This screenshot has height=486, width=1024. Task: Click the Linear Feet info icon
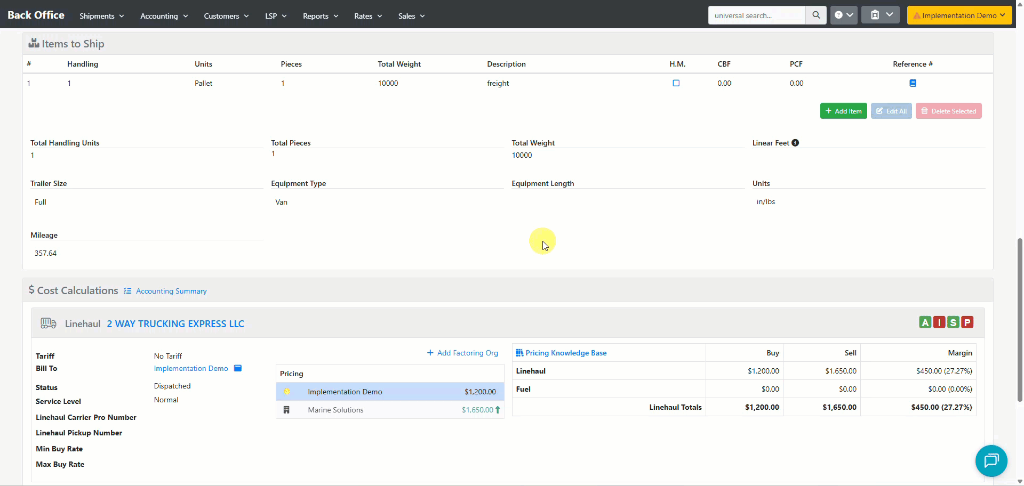[795, 143]
